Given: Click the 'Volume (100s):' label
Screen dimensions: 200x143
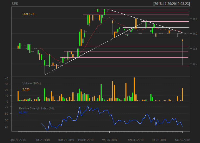Looking at the screenshot, I should [32, 83].
